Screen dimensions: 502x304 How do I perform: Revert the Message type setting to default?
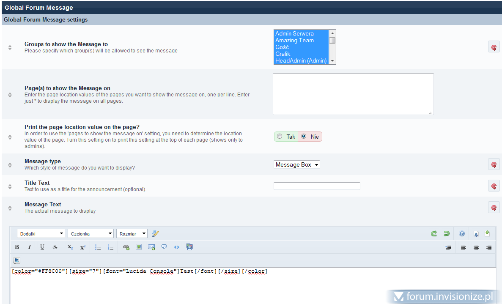pos(494,164)
